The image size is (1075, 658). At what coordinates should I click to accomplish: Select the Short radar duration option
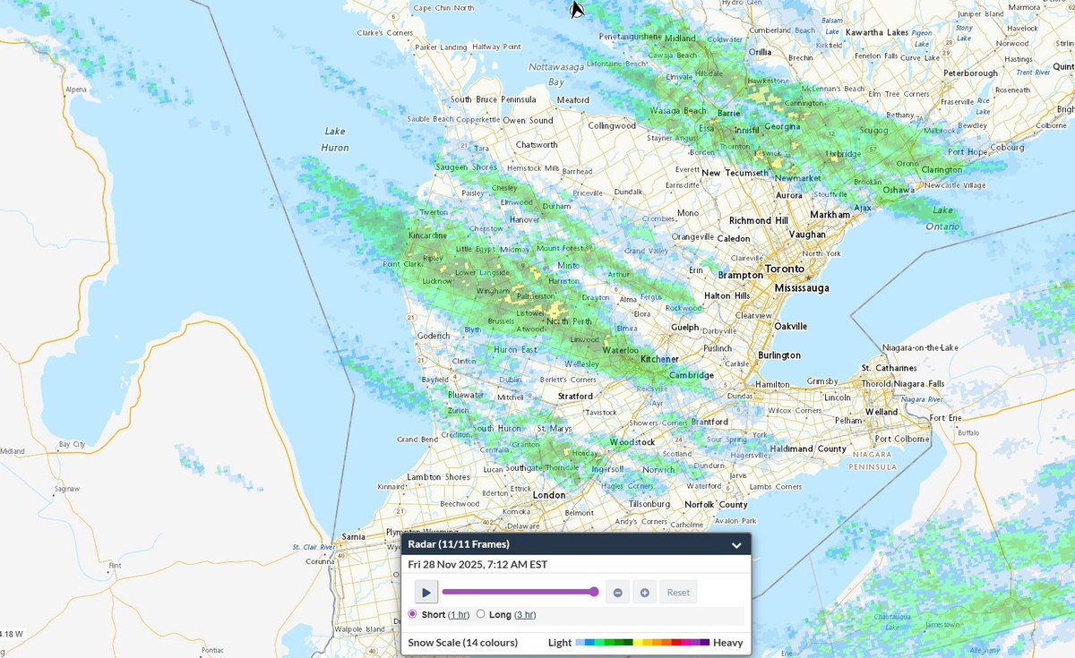412,614
